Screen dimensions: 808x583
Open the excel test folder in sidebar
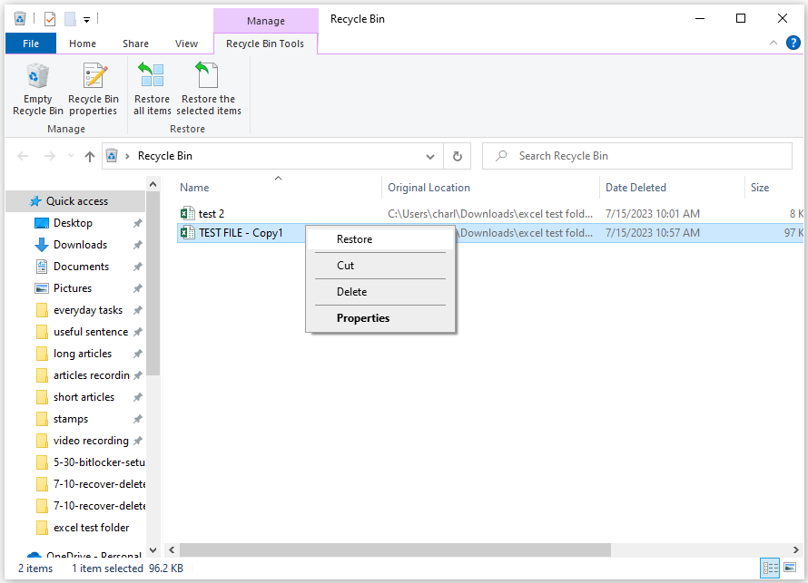91,528
